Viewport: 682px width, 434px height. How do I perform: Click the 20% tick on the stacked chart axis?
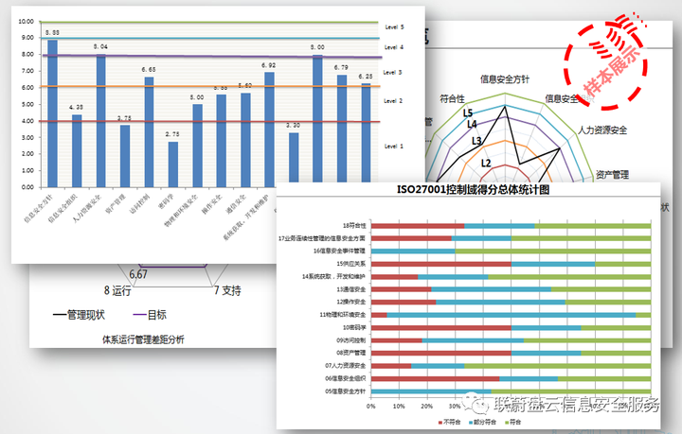[426, 407]
